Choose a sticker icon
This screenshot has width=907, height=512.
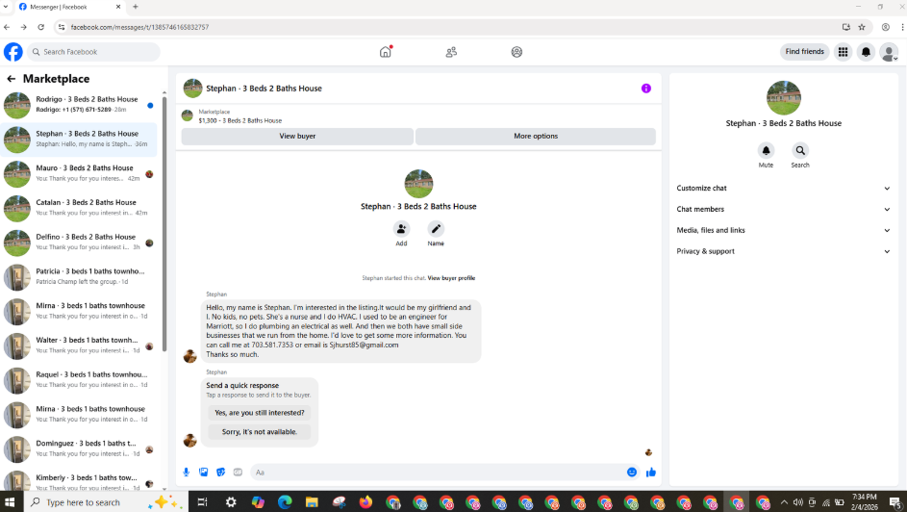220,473
